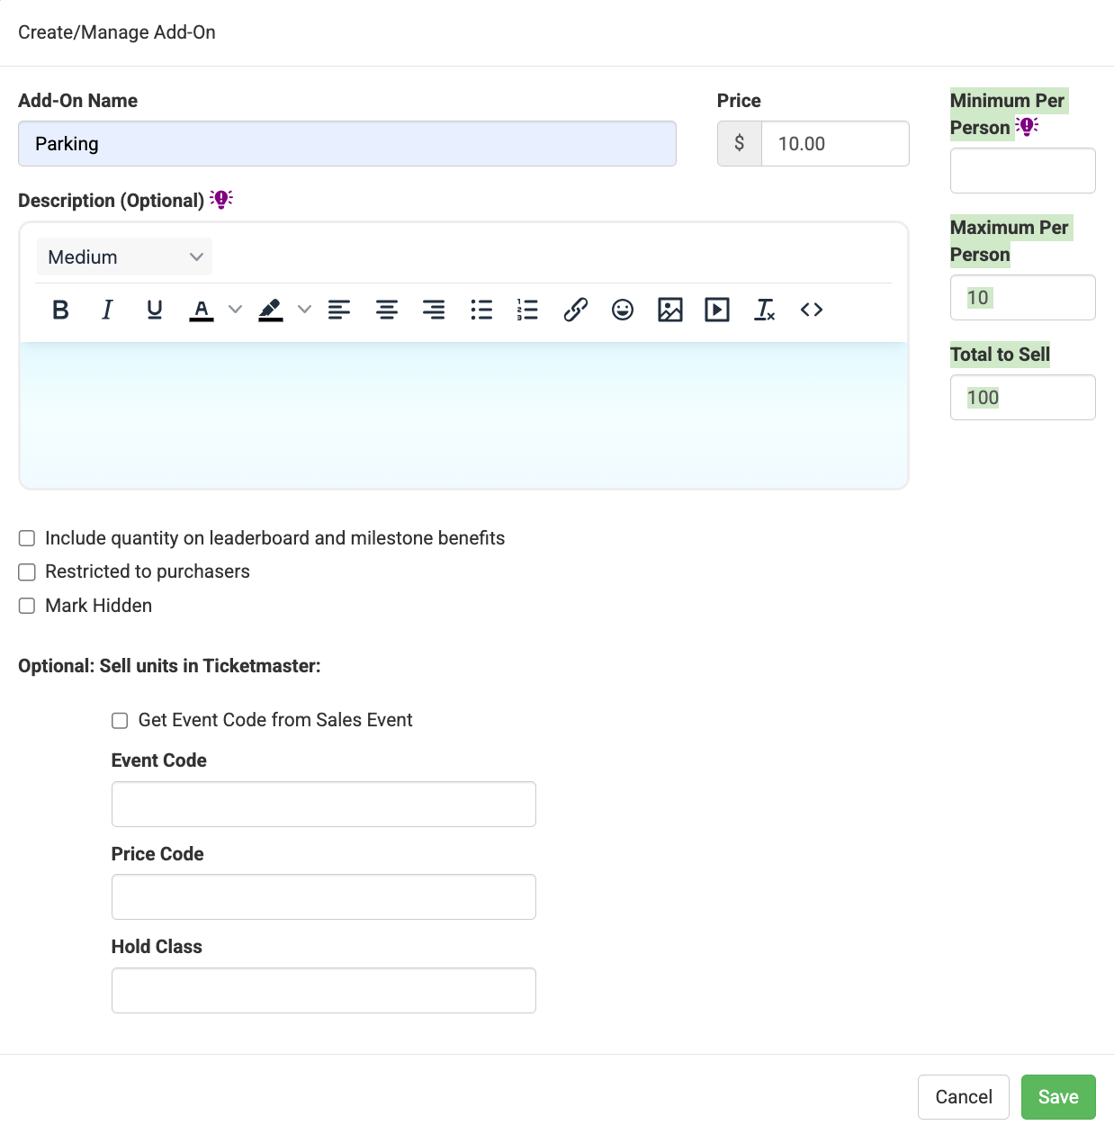Open the emoji picker smiley icon
The height and width of the screenshot is (1134, 1114).
(x=623, y=310)
